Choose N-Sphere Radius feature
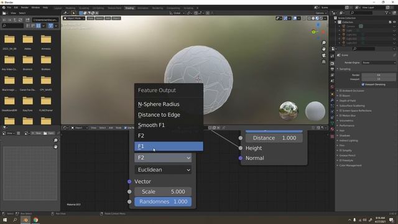The width and height of the screenshot is (398, 224). pyautogui.click(x=169, y=104)
